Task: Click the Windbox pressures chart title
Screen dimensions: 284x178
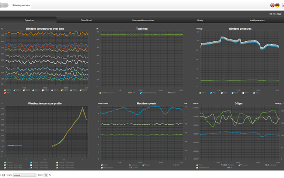Action: click(240, 29)
